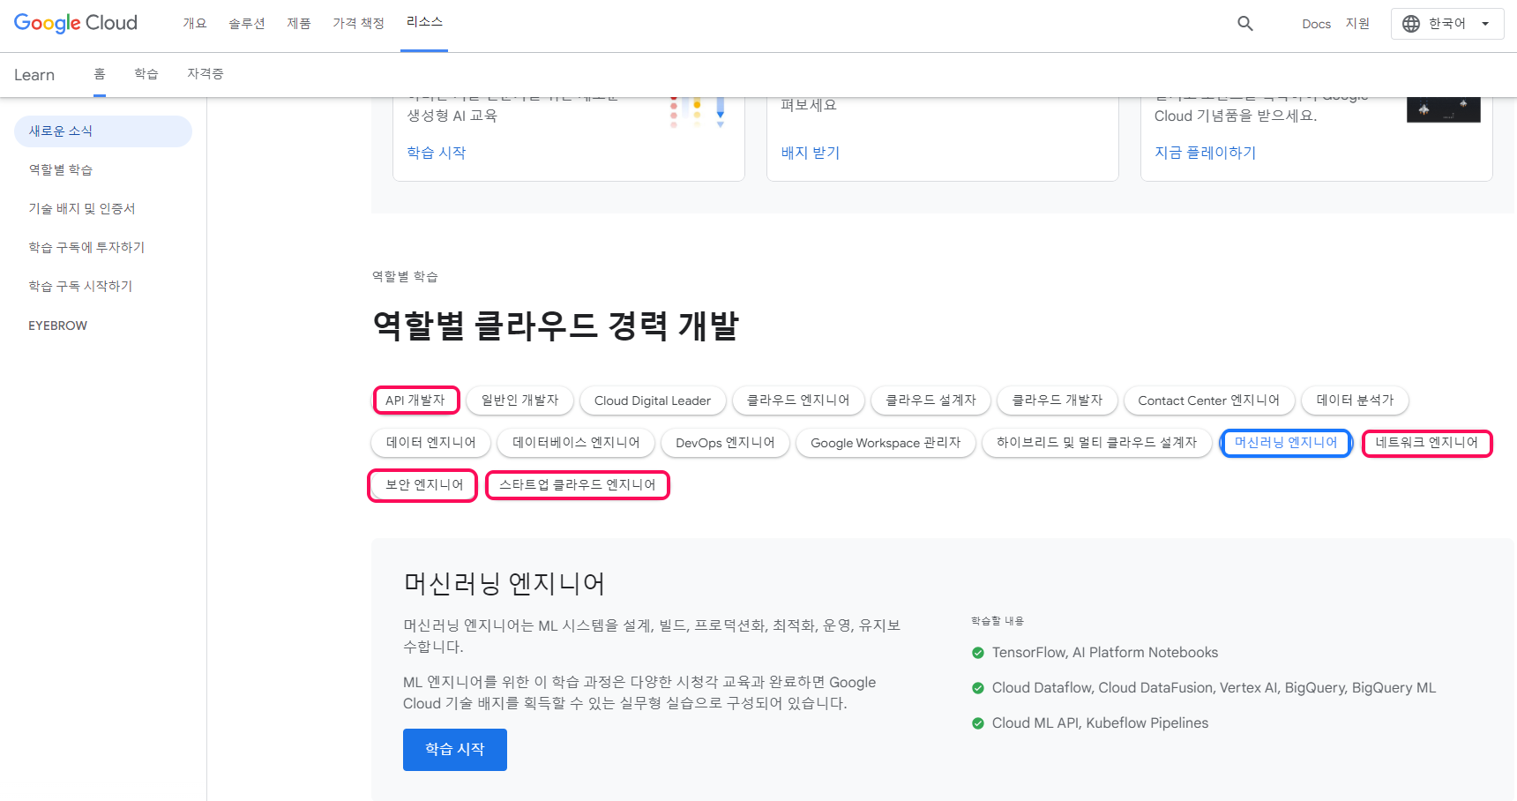This screenshot has width=1517, height=801.
Task: Select the 클라우드 엔지니어 chip
Action: [x=798, y=400]
